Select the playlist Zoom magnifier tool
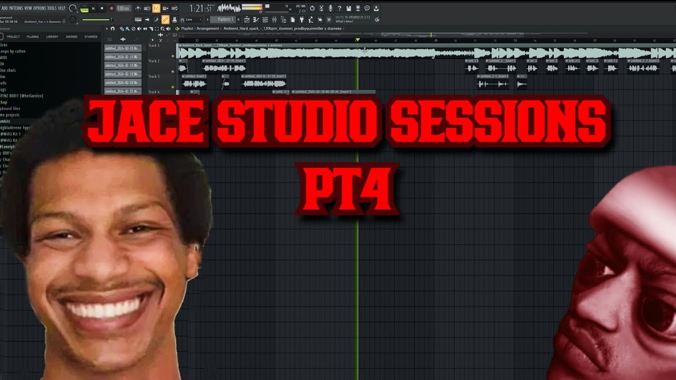The image size is (676, 380). tap(162, 28)
